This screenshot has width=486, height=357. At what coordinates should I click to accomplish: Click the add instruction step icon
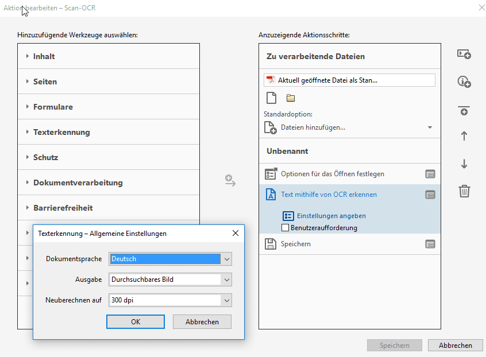pos(464,82)
